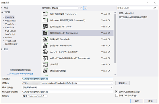Select 控制台应用(.NET Core) template text

(x=61, y=27)
